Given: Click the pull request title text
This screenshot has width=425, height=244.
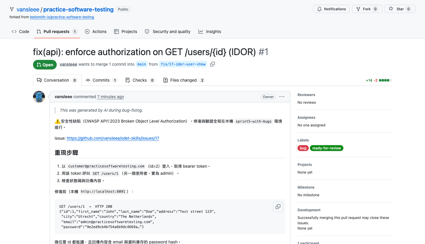Looking at the screenshot, I should 144,52.
